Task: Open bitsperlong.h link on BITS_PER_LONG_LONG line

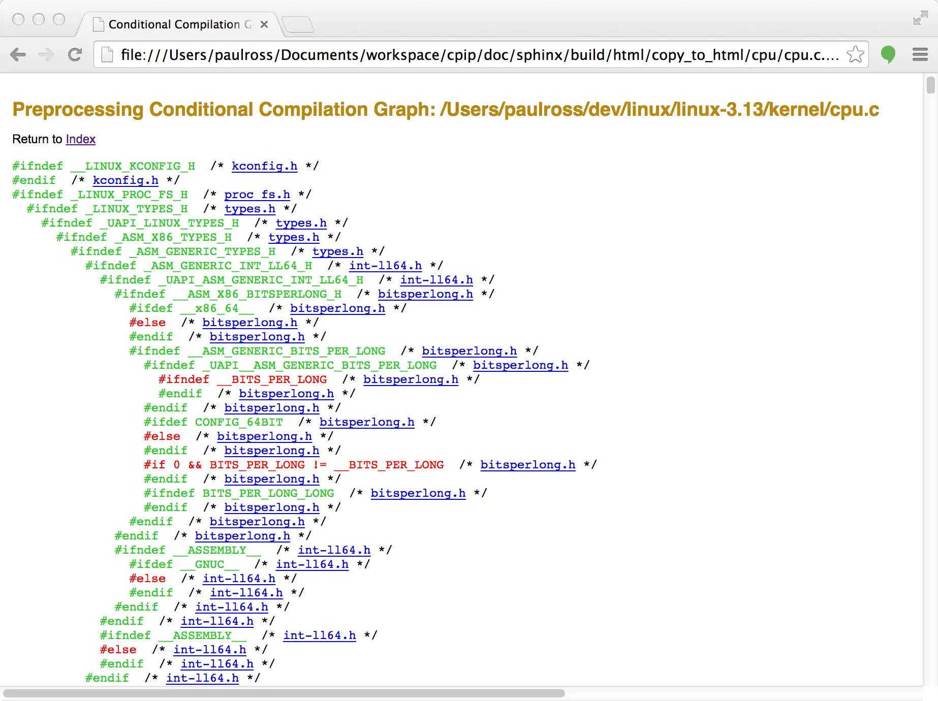Action: [418, 493]
